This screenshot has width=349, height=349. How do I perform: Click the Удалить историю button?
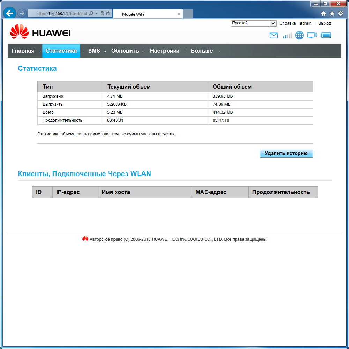pos(286,153)
